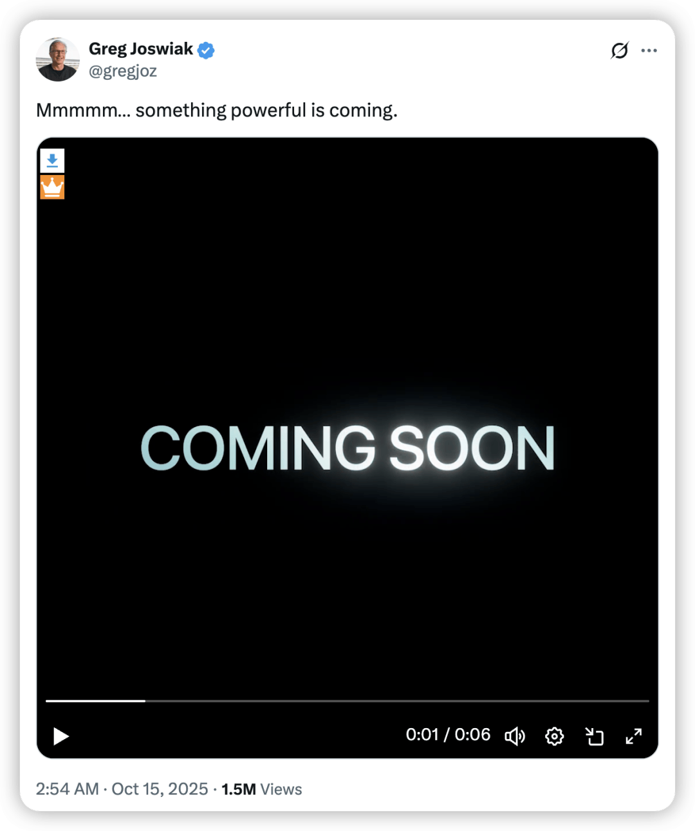Click the 2:54 AM timestamp link
Screen dimensions: 695x831
click(x=67, y=789)
